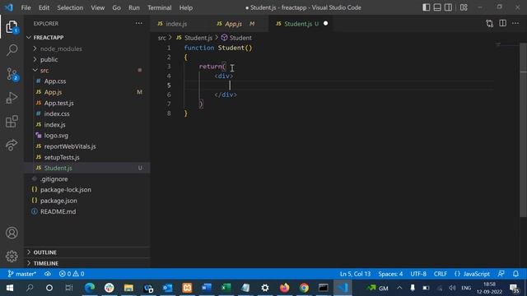Open the Extensions view

tap(12, 122)
